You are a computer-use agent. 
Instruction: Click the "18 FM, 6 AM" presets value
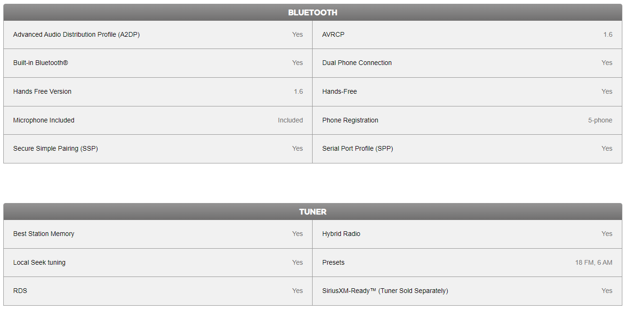click(594, 262)
